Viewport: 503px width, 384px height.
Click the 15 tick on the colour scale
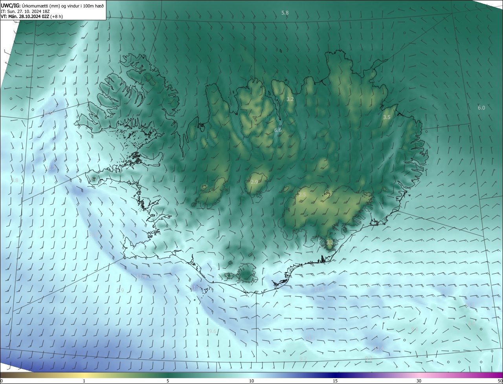click(x=335, y=381)
